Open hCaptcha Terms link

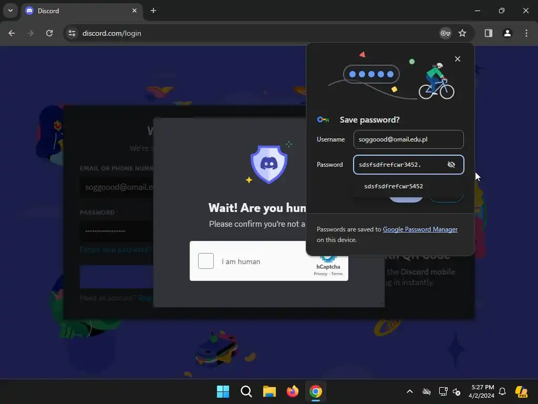click(337, 274)
